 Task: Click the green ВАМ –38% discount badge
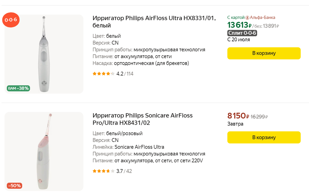[x=19, y=88]
